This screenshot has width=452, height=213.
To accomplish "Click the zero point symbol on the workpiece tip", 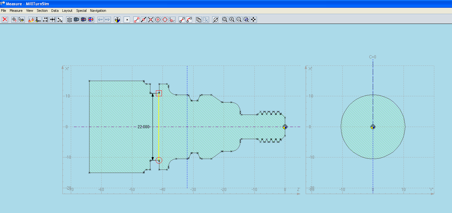I will pyautogui.click(x=285, y=127).
